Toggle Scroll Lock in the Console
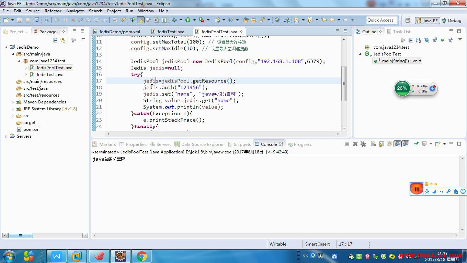This screenshot has width=467, height=263. tap(381, 144)
